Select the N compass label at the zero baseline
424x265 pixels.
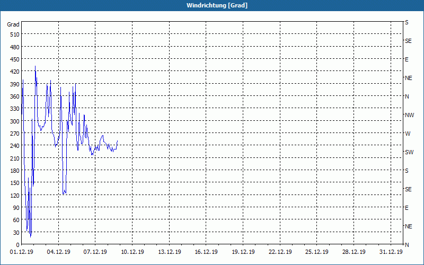tap(407, 245)
